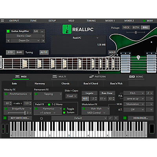Select the BRG pickup
Viewport: 157px width, 157px height.
tap(145, 27)
